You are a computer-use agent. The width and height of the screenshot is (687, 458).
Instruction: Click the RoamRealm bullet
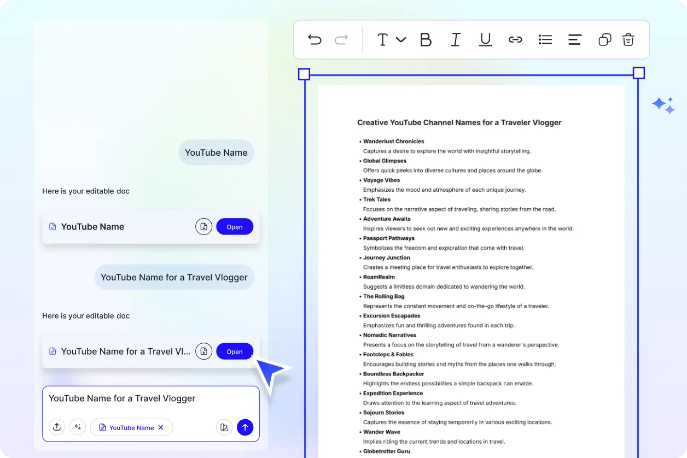coord(379,277)
